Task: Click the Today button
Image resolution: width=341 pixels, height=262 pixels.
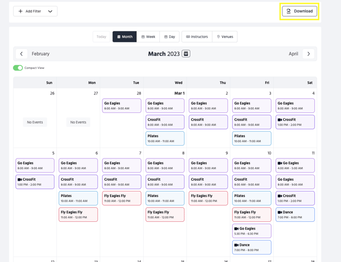Action: [x=101, y=37]
